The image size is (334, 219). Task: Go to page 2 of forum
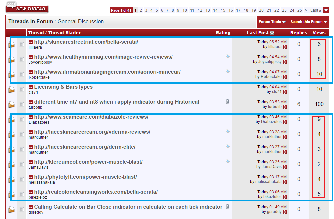pyautogui.click(x=141, y=10)
